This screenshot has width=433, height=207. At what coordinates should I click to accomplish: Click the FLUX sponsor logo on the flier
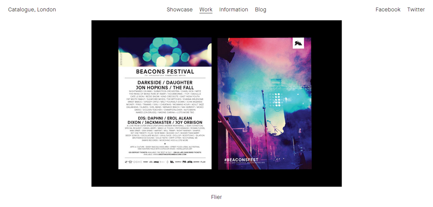click(x=203, y=162)
